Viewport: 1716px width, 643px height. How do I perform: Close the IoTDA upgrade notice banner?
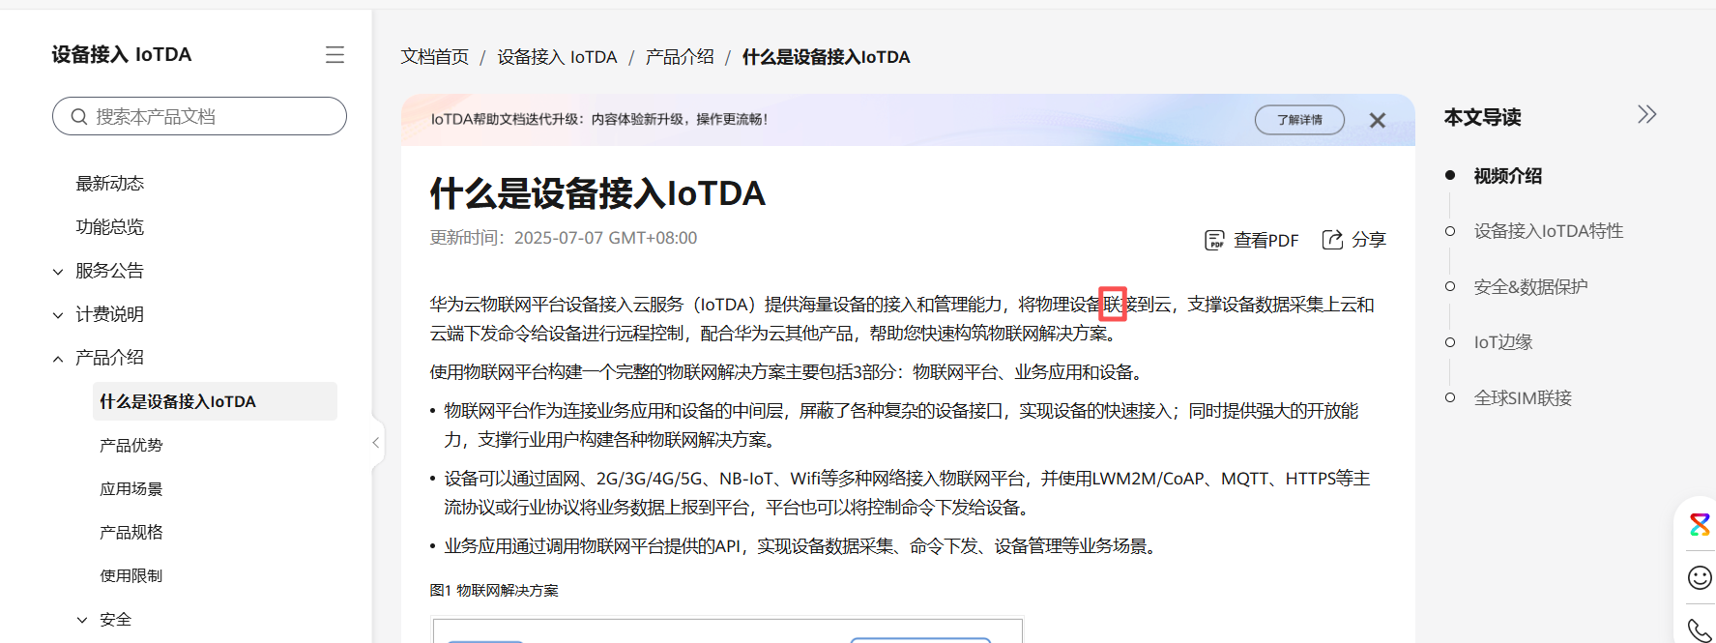1378,120
